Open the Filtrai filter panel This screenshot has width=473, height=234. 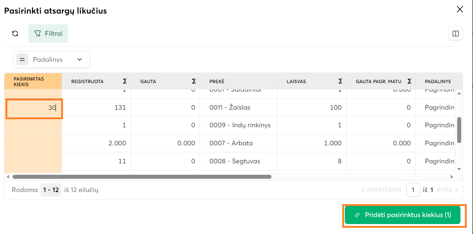pos(48,33)
